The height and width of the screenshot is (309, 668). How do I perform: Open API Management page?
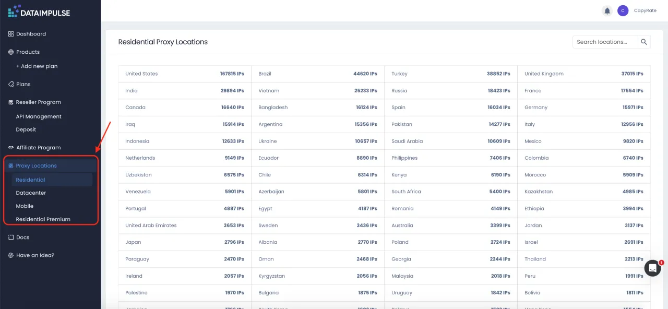(39, 116)
